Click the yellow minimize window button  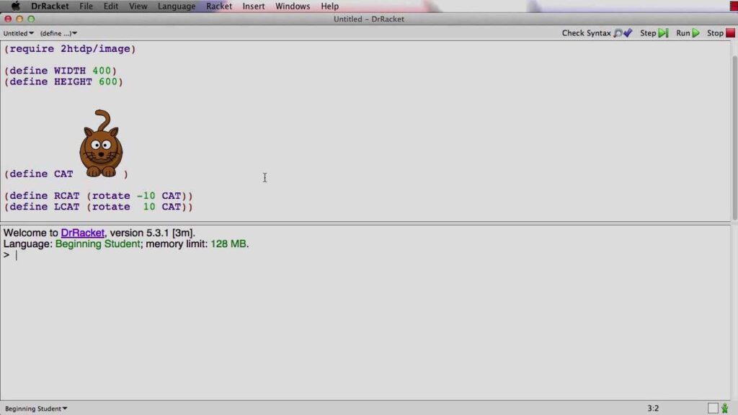click(19, 19)
